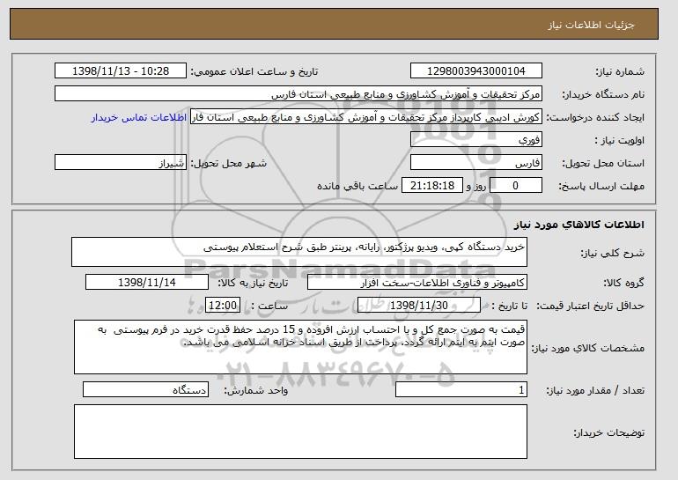Click the section heading اطلاعات کالاهای مورد نیاز

(579, 225)
